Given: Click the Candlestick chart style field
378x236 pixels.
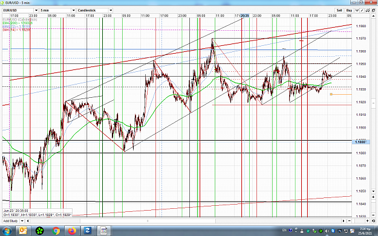Looking at the screenshot, I should click(x=93, y=10).
